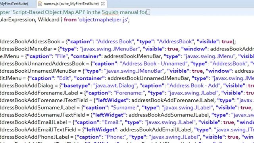Click the addressBookUnnamedAddressBook variable name
Image resolution: width=254 pixels, height=143 pixels.
[42, 64]
